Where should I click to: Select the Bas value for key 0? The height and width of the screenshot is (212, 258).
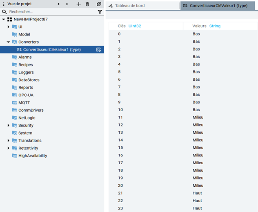(x=196, y=34)
